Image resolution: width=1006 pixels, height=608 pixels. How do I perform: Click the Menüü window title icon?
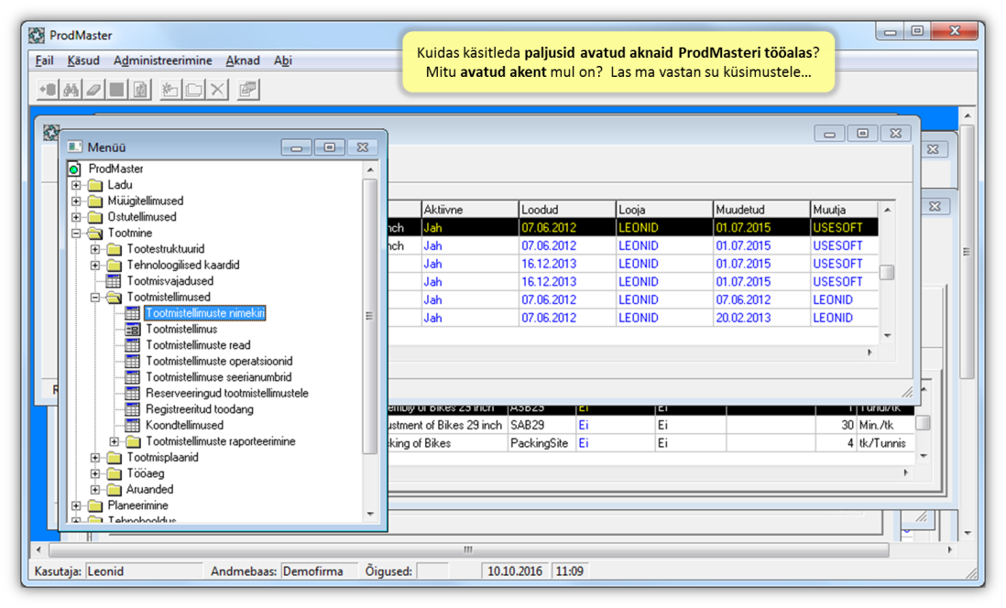75,147
